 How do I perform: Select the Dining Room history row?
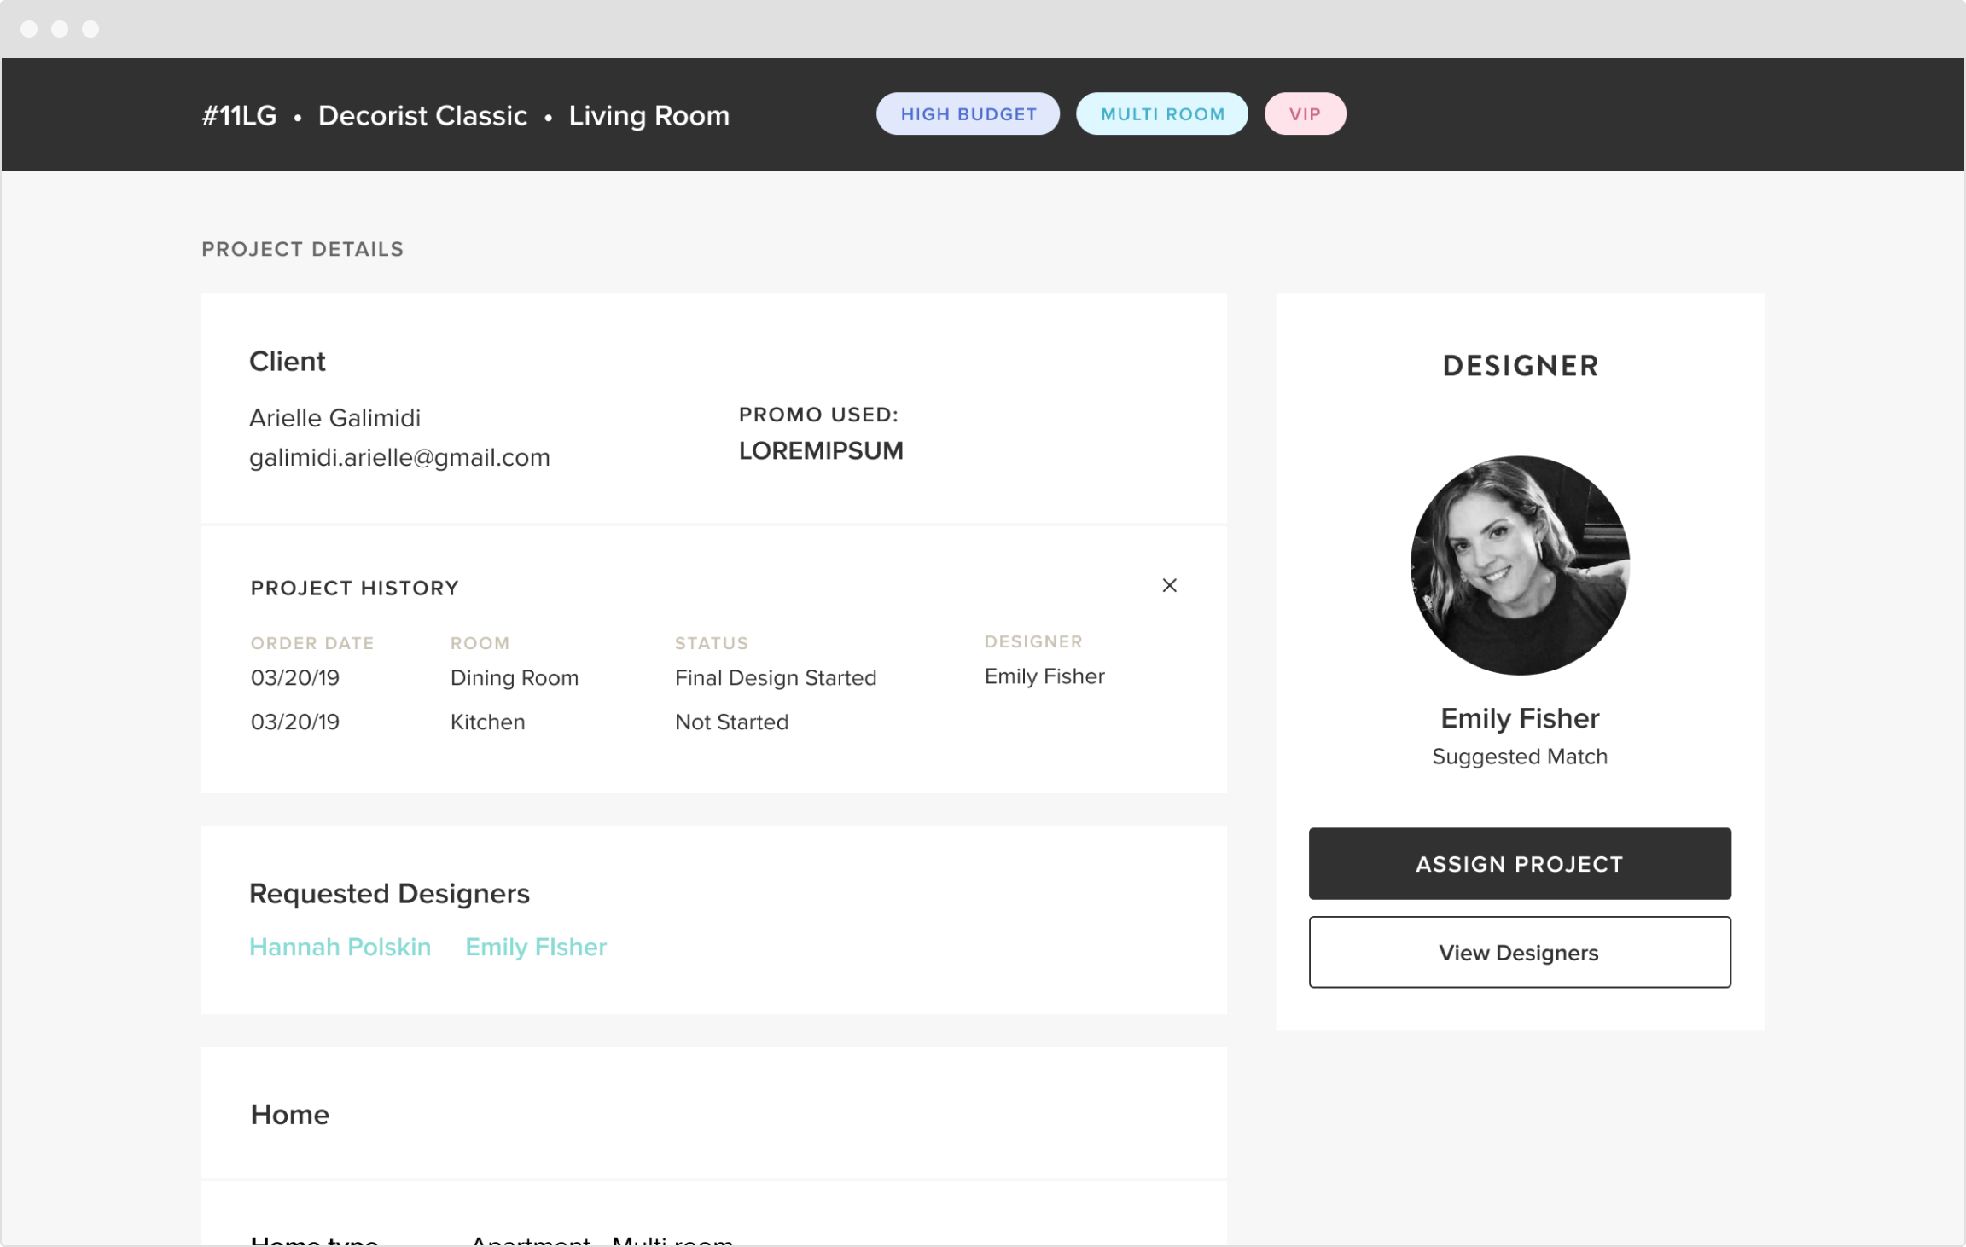[x=514, y=677]
